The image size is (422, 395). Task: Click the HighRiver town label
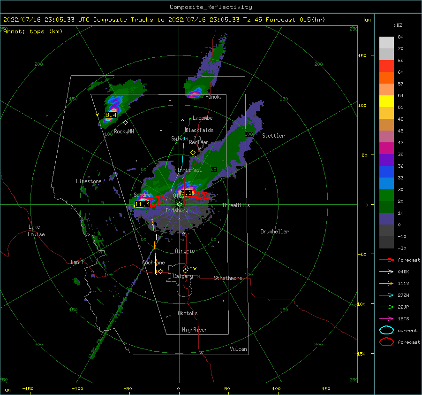(195, 330)
